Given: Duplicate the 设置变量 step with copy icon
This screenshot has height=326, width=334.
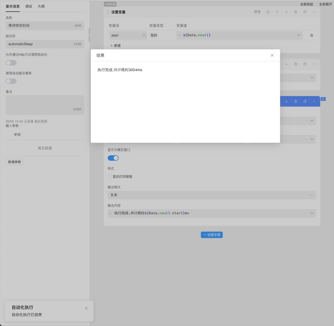Looking at the screenshot, I should (x=305, y=12).
